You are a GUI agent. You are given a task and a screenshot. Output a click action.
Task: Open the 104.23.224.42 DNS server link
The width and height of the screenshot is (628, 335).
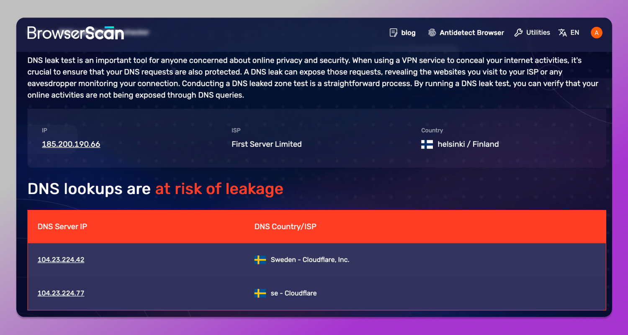coord(61,260)
